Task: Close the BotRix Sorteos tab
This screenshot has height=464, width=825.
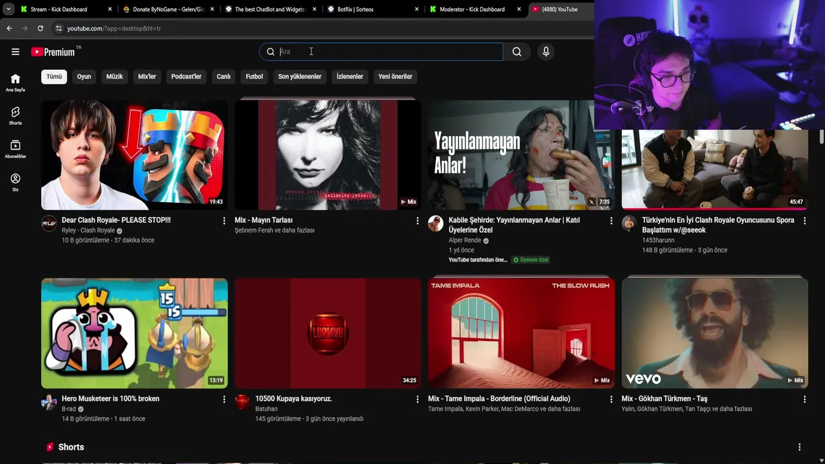Action: pyautogui.click(x=417, y=10)
